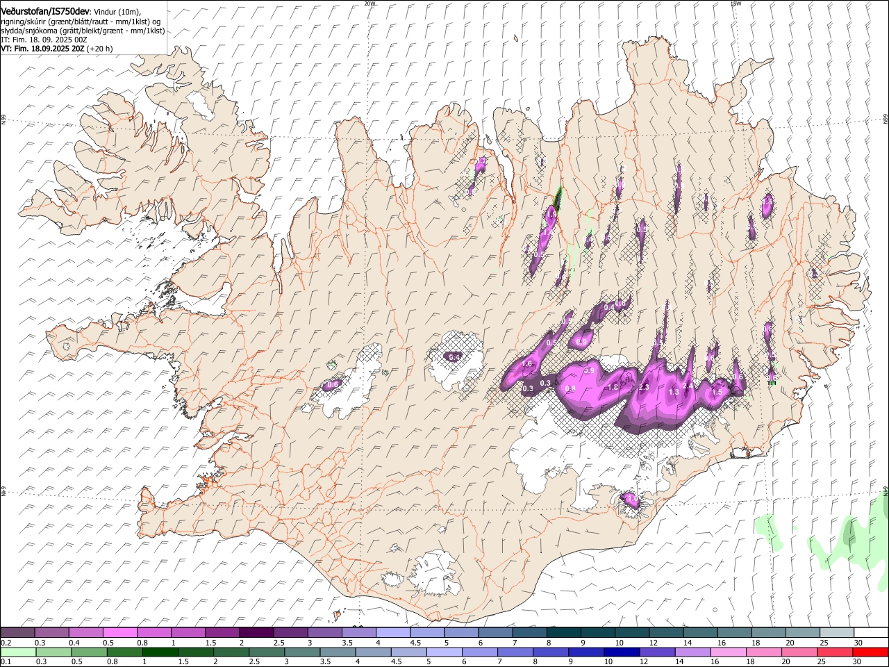Click the Veðurstofan/IS750dev title text
889x667 pixels.
click(x=44, y=11)
